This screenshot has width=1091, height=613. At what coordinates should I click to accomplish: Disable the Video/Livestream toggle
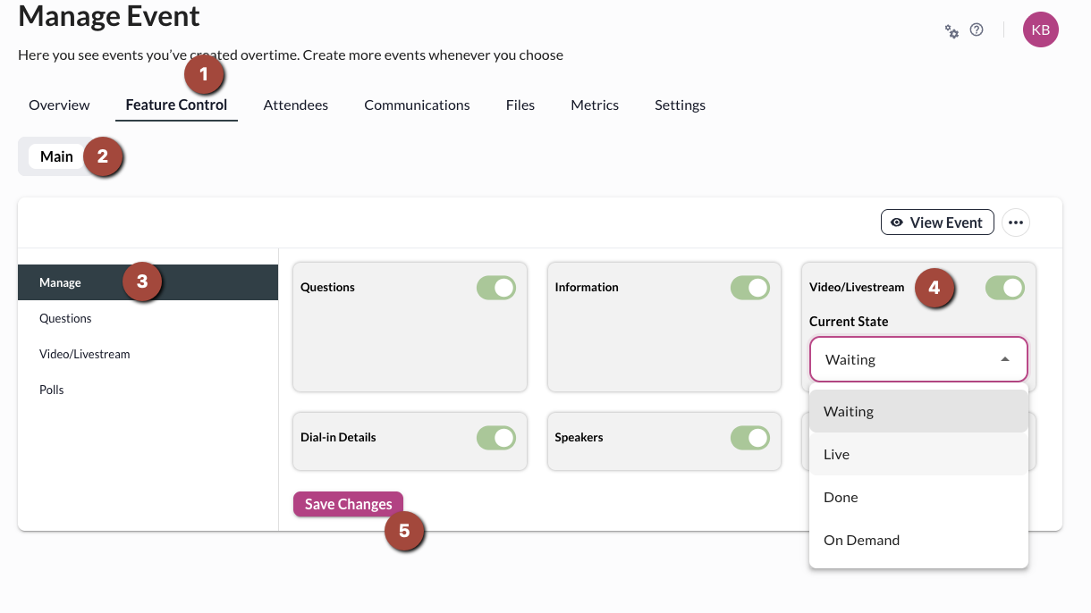click(x=1004, y=287)
